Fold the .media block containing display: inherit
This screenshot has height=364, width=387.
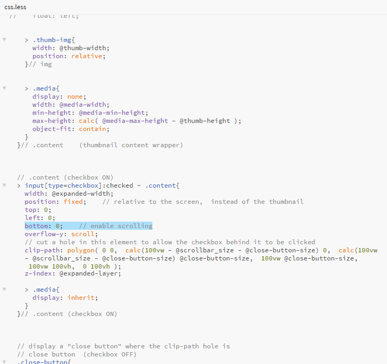coord(4,290)
